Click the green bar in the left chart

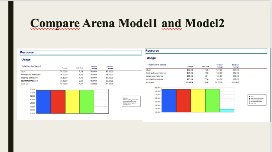pos(87,102)
